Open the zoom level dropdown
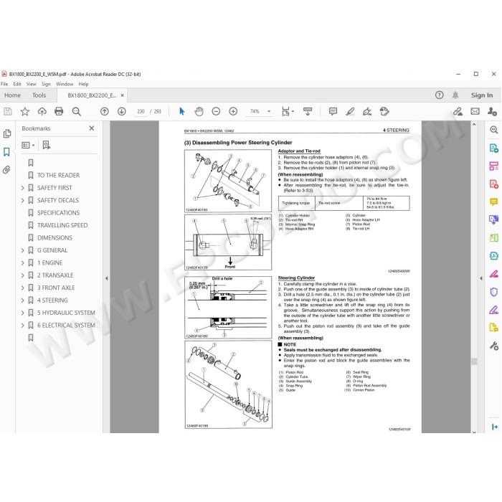 [269, 111]
